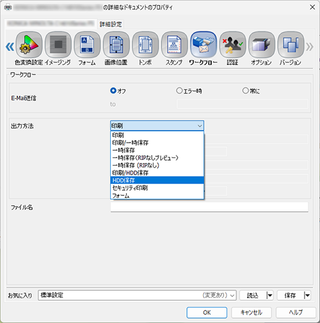Open the お気に入り 標準設定 dropdown
Viewport: 320px width, 323px height.
[137, 295]
